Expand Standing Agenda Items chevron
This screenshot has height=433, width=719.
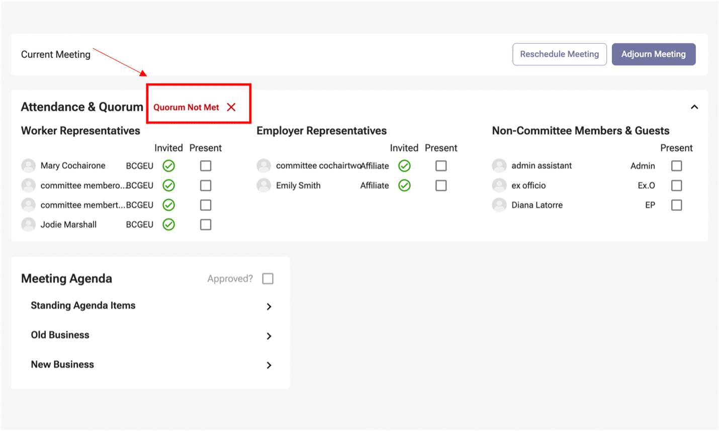click(x=269, y=306)
